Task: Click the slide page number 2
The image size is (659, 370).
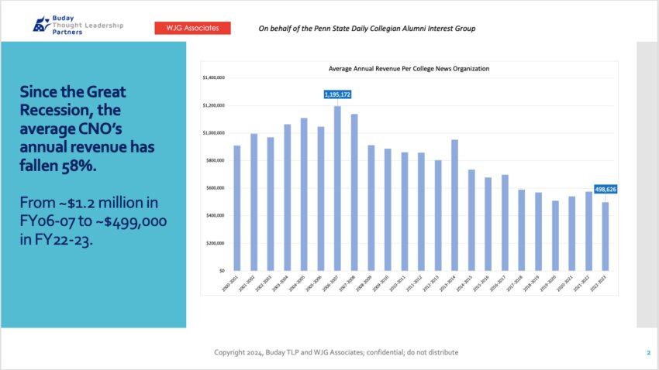Action: coord(648,353)
